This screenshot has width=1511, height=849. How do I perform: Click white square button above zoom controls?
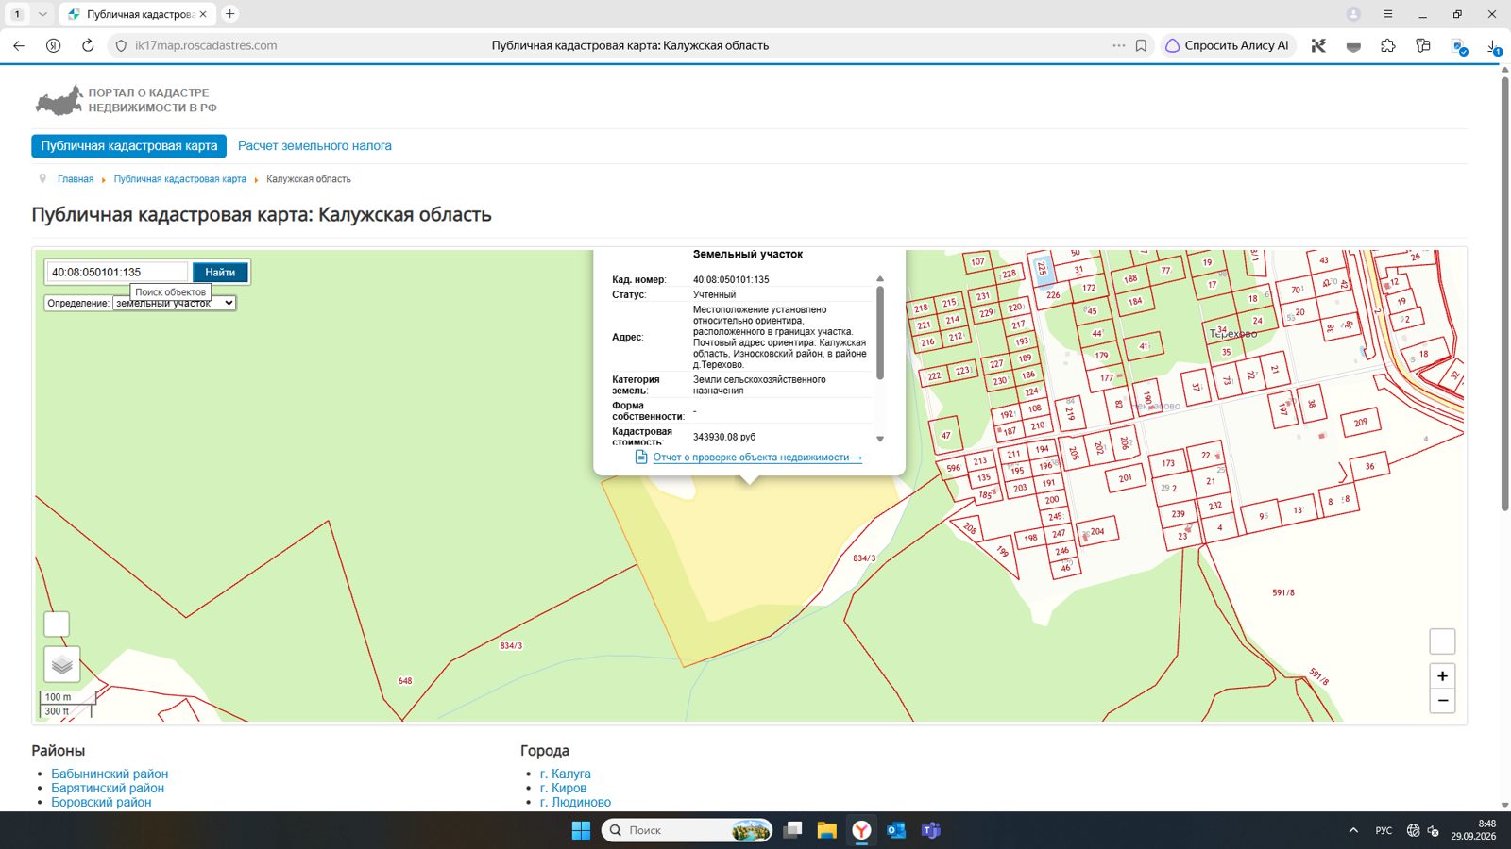point(1442,641)
